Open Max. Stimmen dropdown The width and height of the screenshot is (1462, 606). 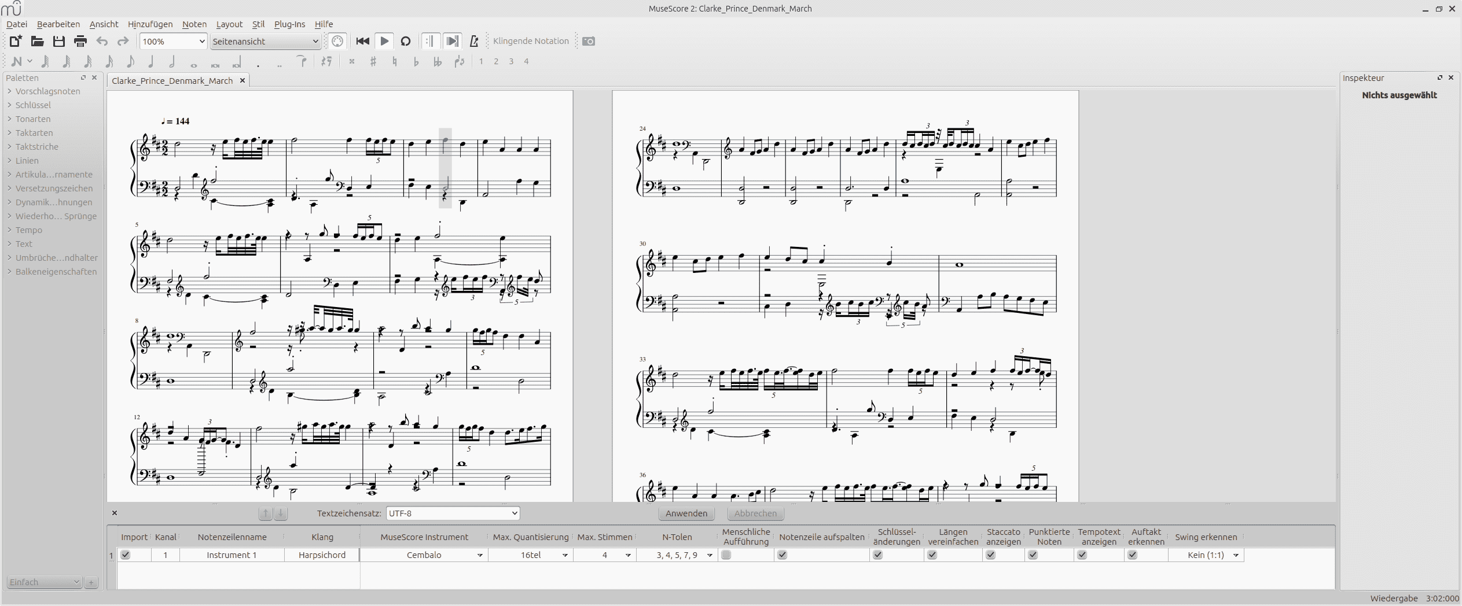pyautogui.click(x=605, y=555)
